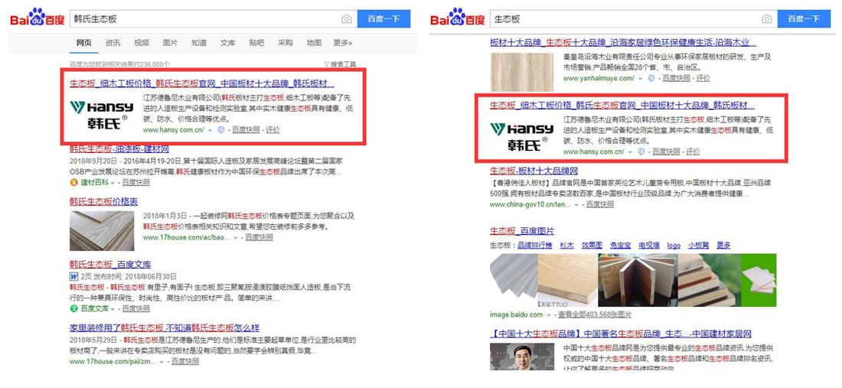Viewport: 842px width, 388px height.
Task: Click the search input containing 韩氏生态板
Action: pyautogui.click(x=203, y=18)
